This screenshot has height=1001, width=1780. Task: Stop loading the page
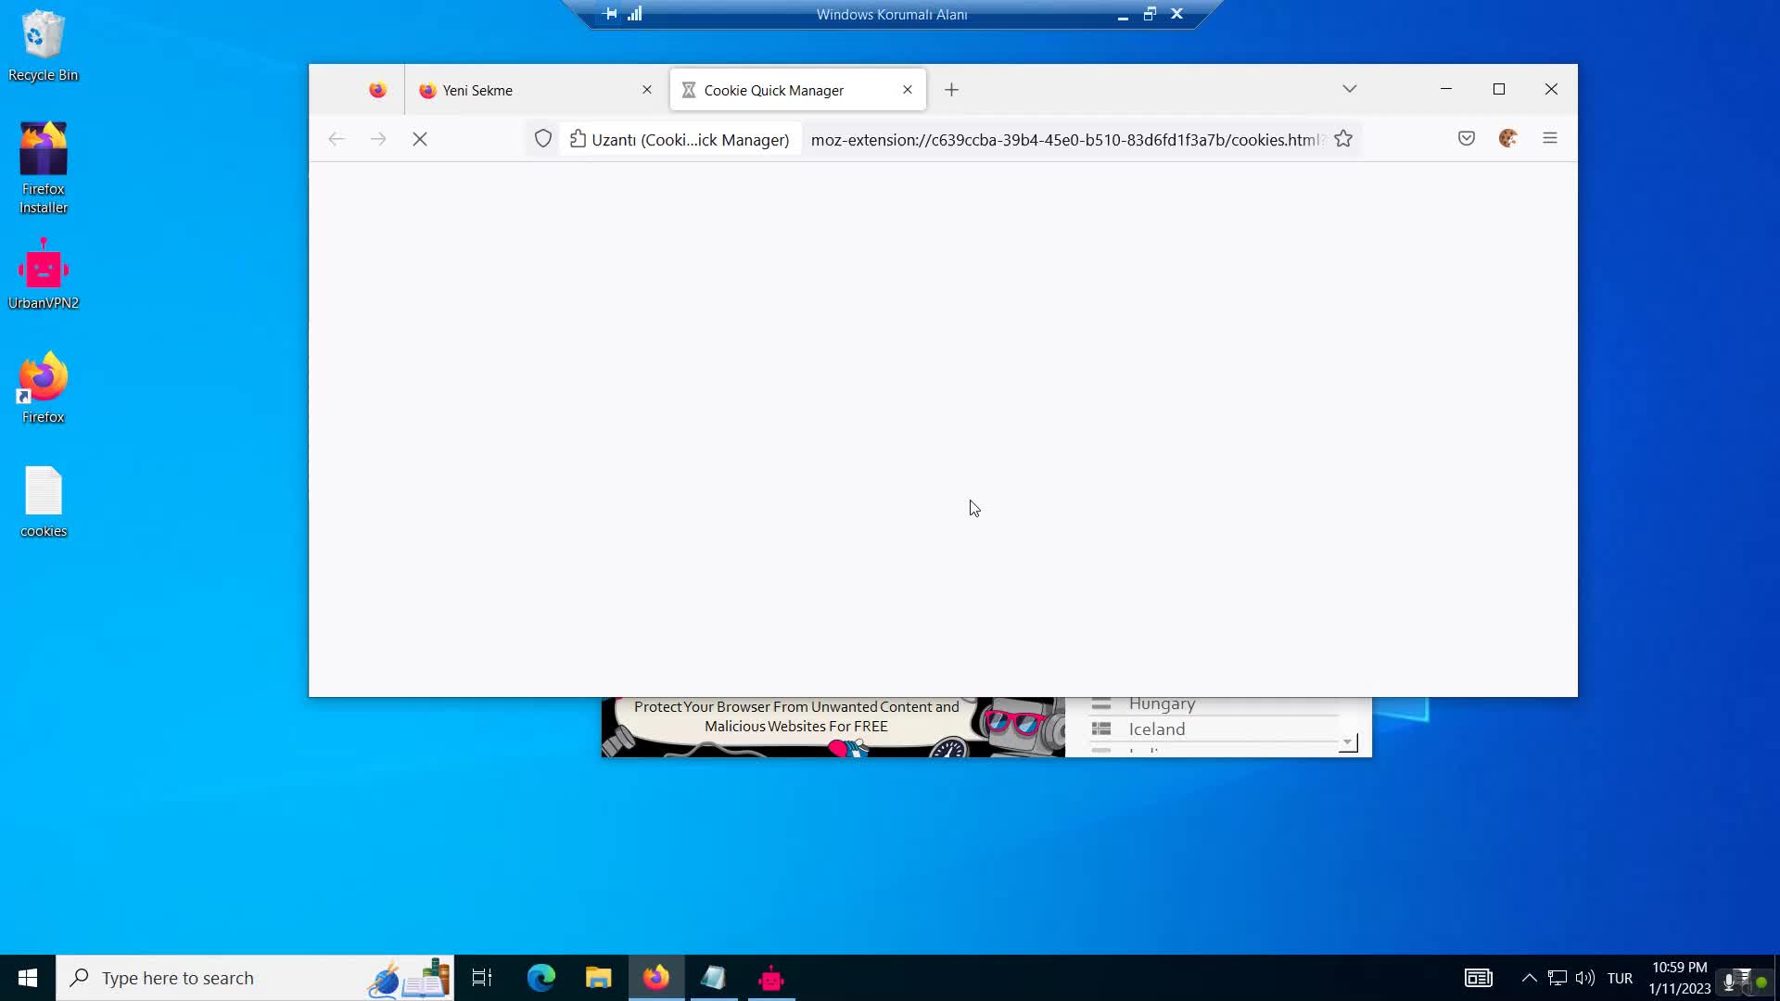(x=420, y=139)
